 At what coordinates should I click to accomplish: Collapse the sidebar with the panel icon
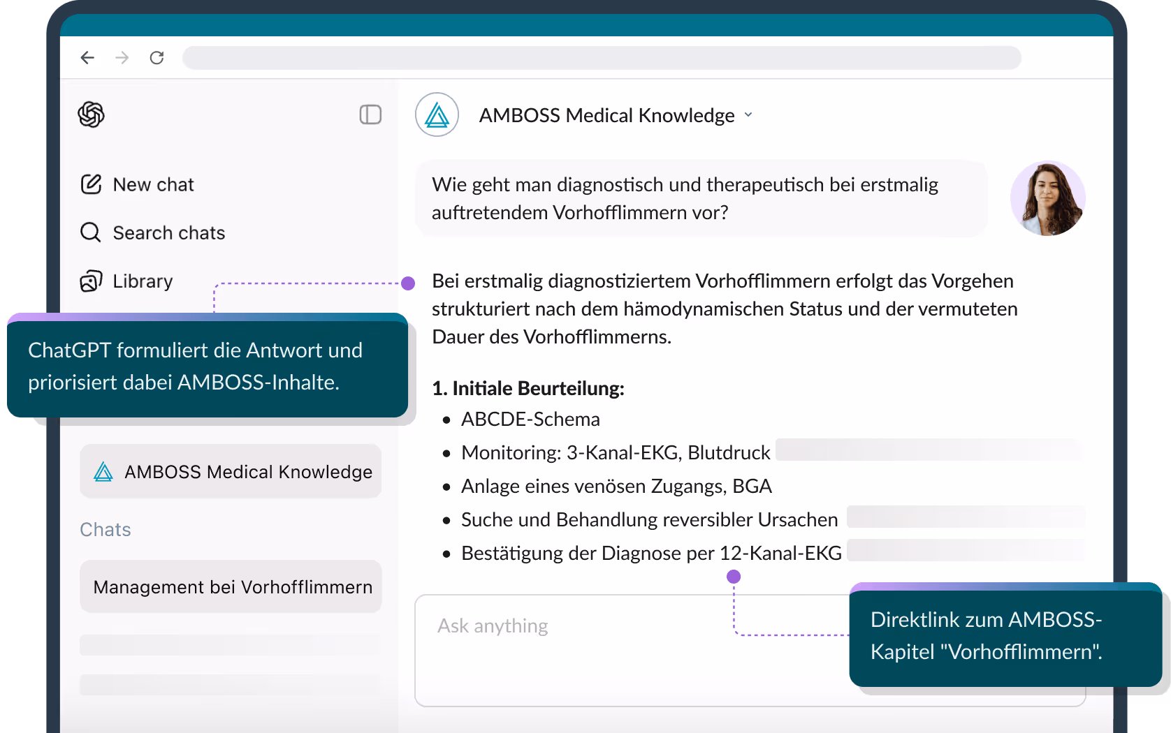[370, 114]
